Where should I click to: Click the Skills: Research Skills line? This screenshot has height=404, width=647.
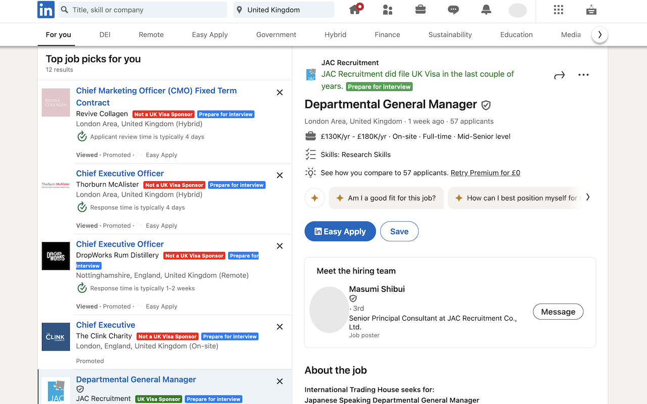[355, 155]
